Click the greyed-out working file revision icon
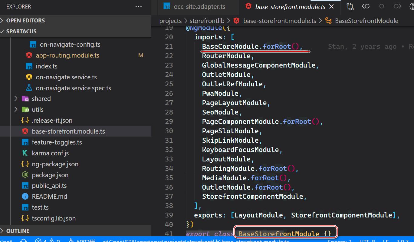Image resolution: width=414 pixels, height=242 pixels. [382, 6]
